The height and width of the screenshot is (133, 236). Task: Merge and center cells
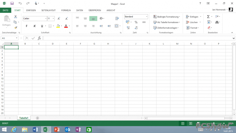(117, 26)
